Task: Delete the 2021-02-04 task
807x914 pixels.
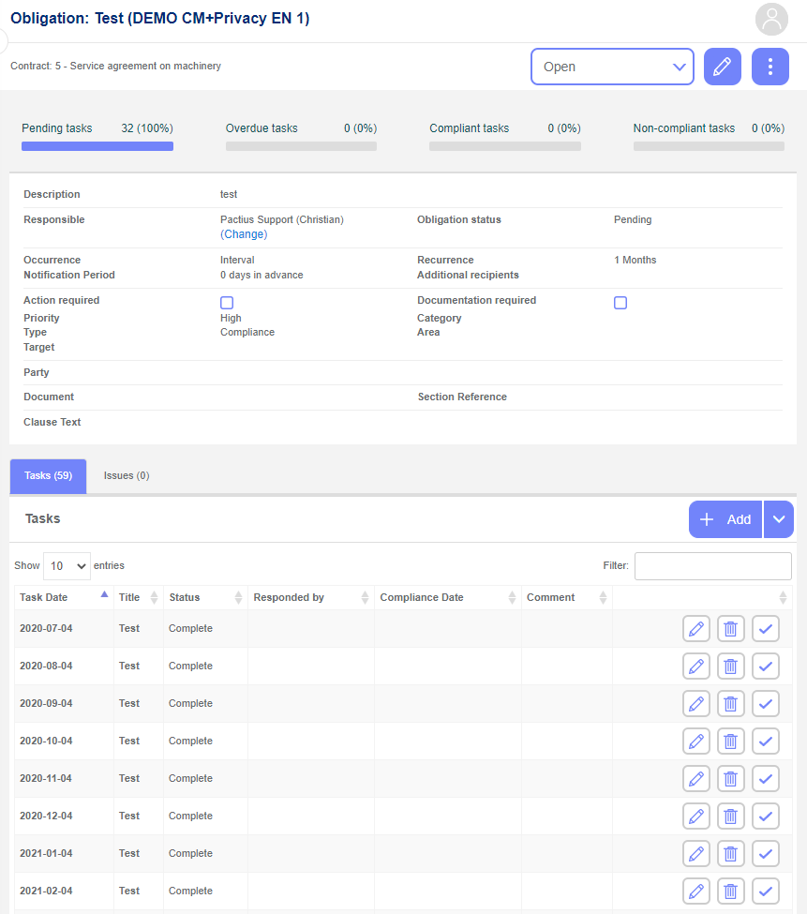Action: pos(731,891)
